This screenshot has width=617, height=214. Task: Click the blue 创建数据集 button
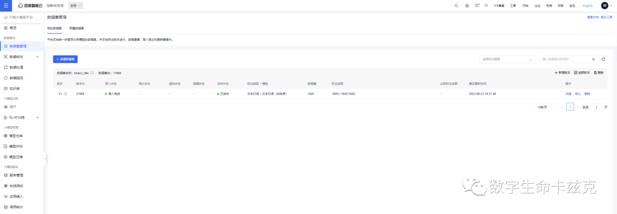tap(65, 59)
